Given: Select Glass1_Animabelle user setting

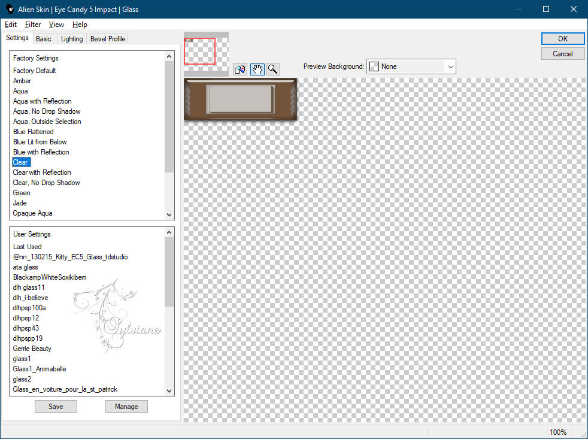Looking at the screenshot, I should pyautogui.click(x=40, y=369).
